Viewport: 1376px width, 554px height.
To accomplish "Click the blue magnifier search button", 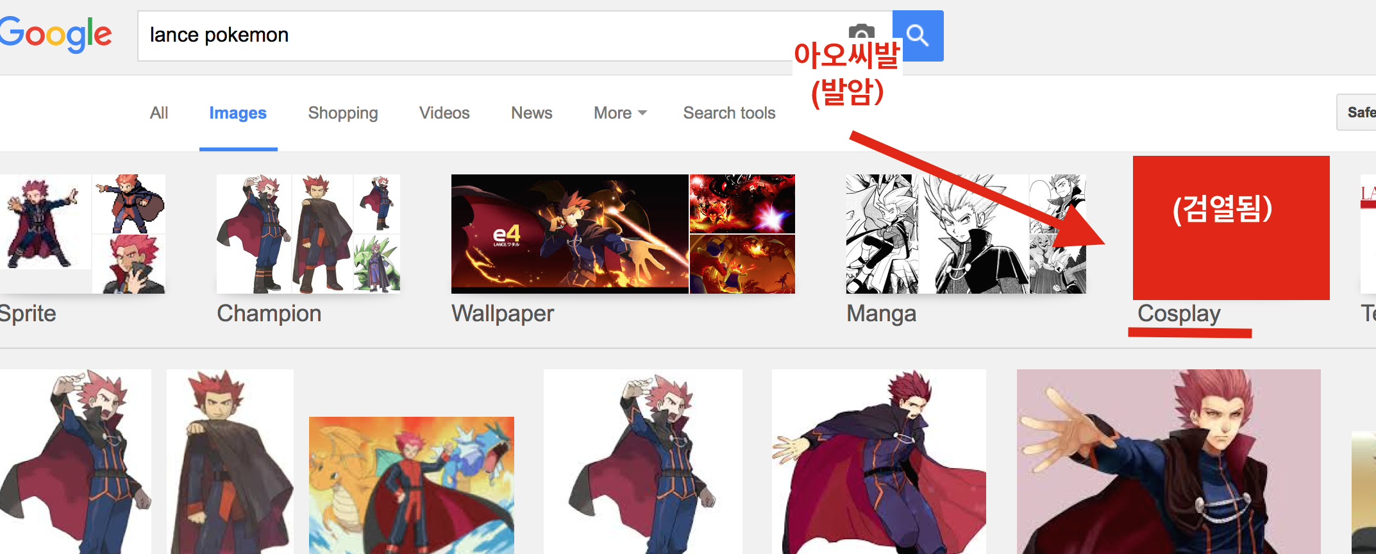I will point(918,35).
